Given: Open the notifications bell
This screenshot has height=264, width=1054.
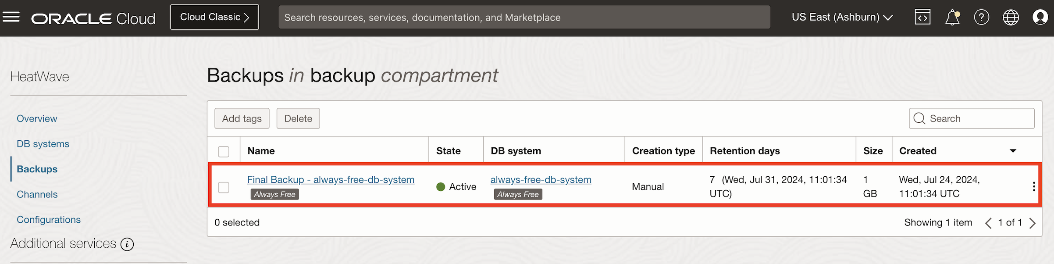Looking at the screenshot, I should [x=952, y=18].
